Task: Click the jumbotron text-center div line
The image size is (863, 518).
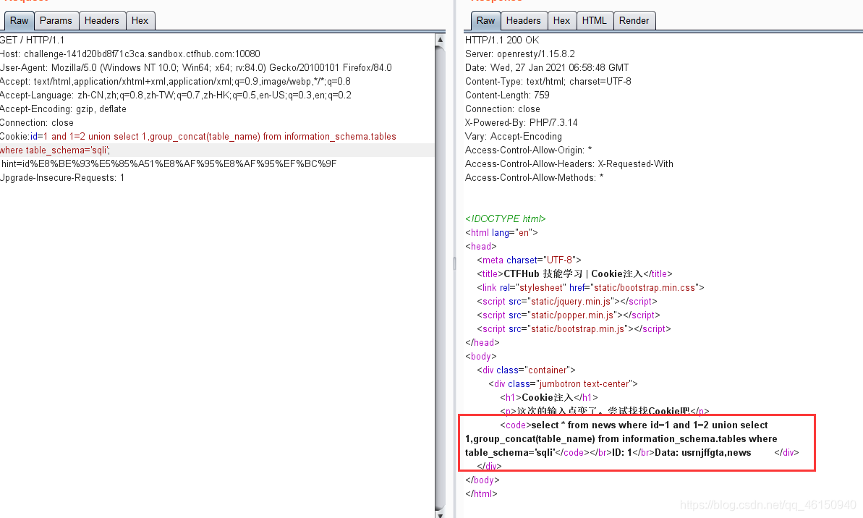Action: [563, 383]
